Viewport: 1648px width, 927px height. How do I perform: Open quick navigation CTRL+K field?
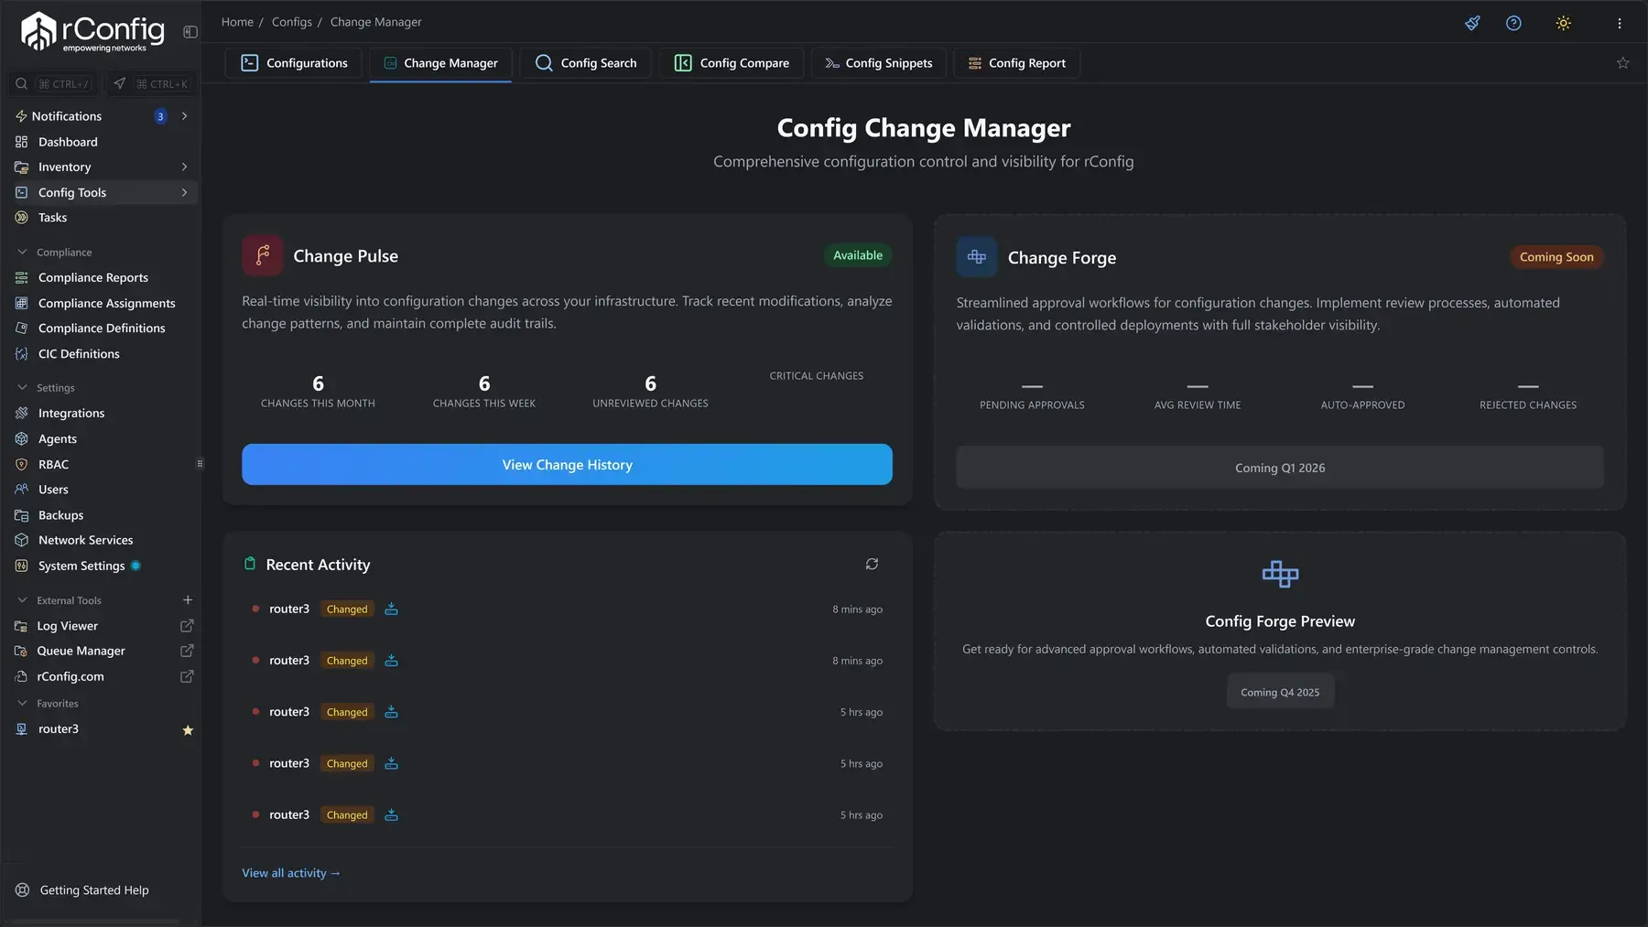tap(151, 83)
